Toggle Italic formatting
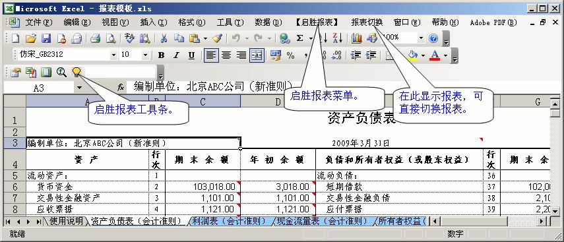 click(176, 55)
